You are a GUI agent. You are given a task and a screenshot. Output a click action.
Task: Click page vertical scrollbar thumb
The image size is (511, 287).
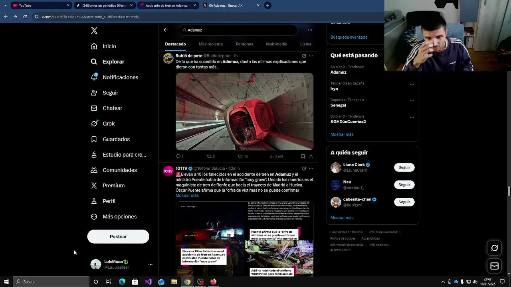(x=509, y=191)
